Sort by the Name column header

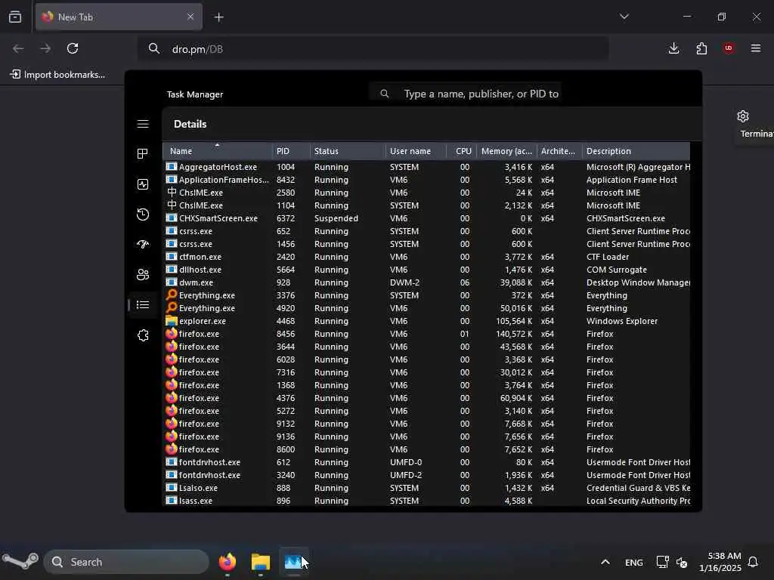click(217, 151)
